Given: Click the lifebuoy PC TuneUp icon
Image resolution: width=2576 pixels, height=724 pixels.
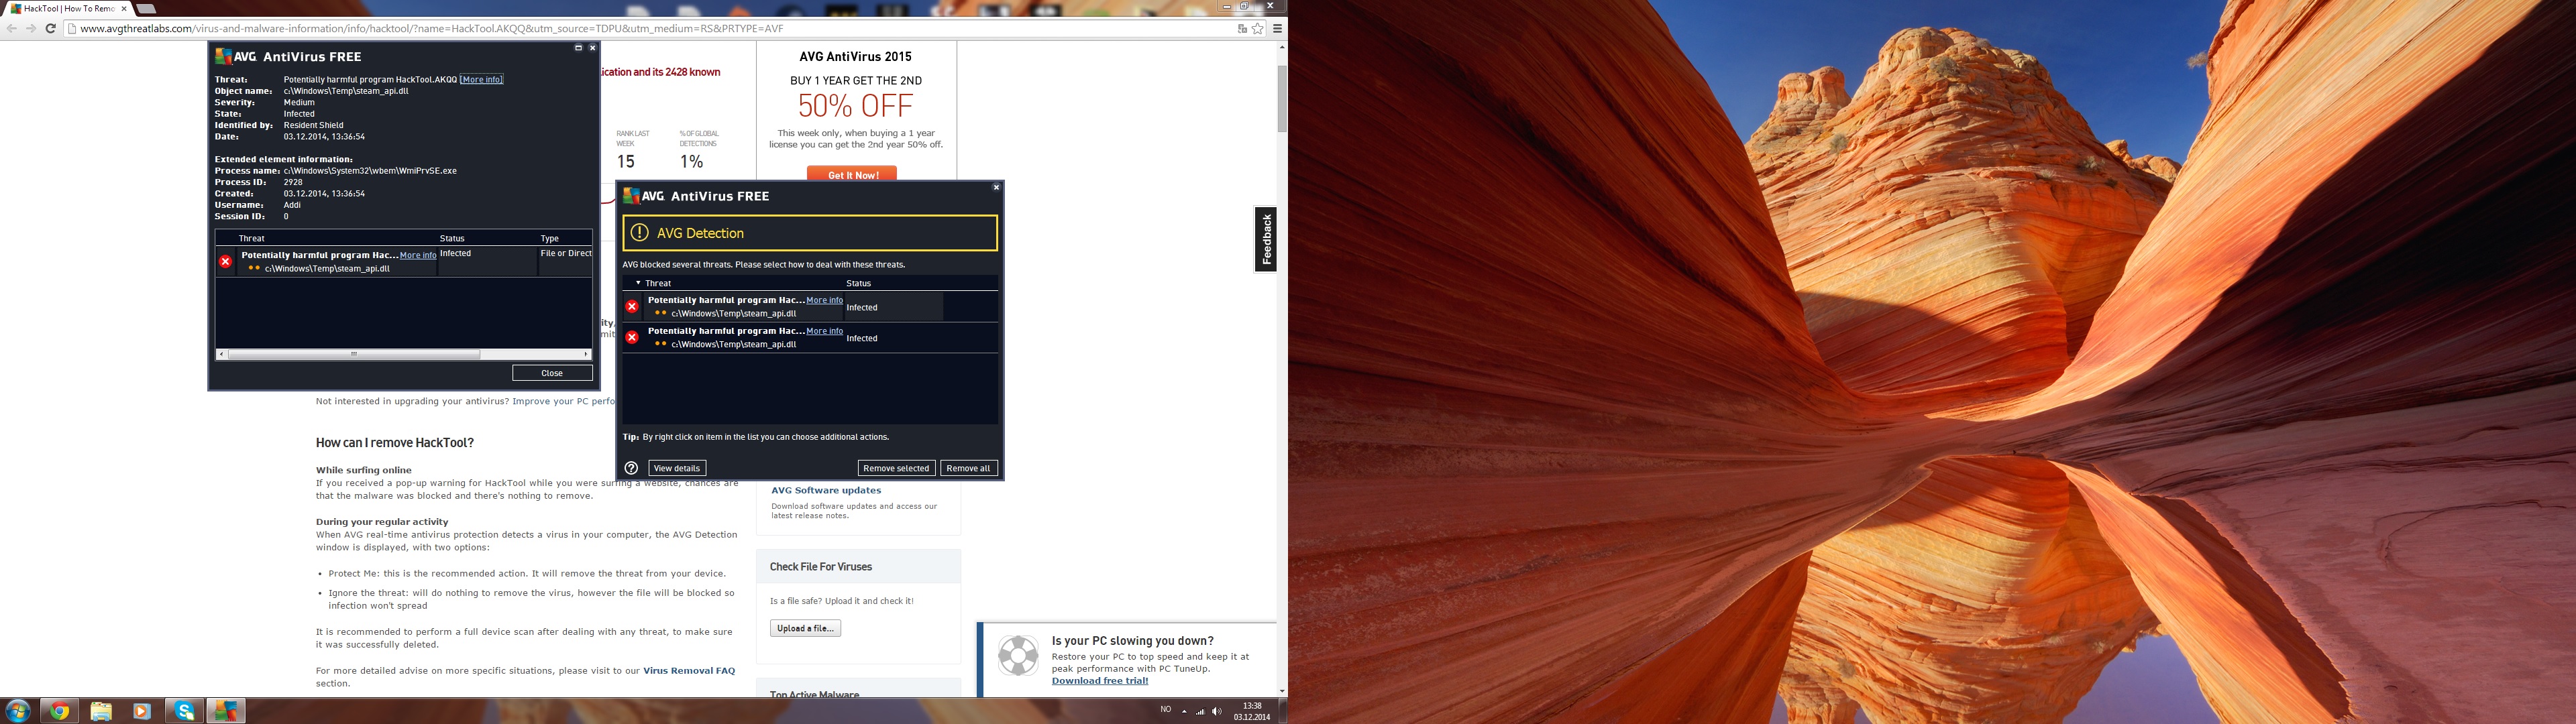Looking at the screenshot, I should point(1018,656).
